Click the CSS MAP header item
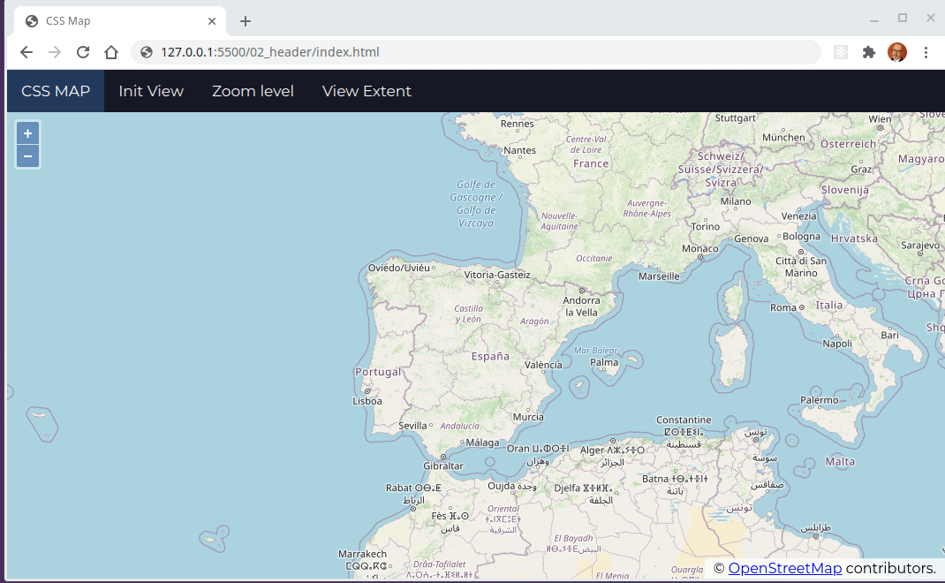 56,91
